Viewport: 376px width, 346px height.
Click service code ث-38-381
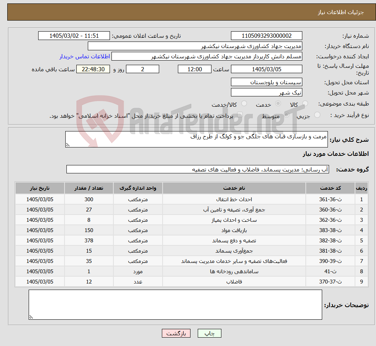pos(330,251)
